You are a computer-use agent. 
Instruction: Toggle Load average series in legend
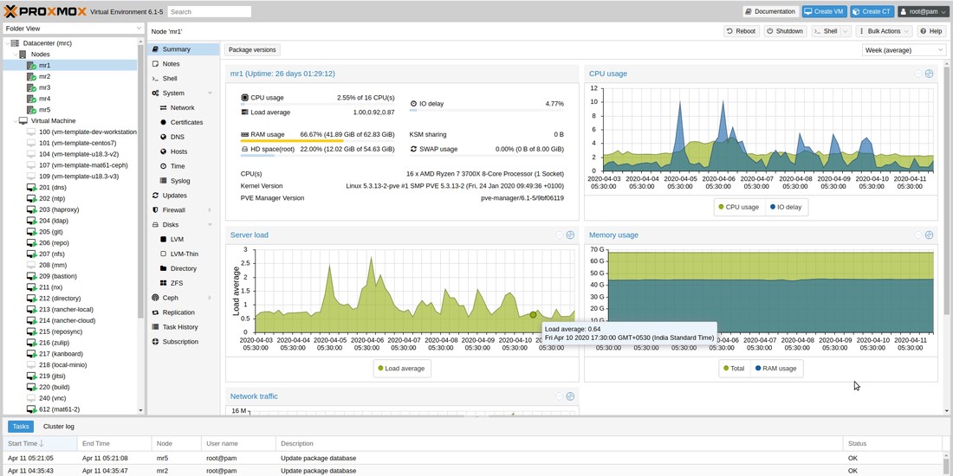[x=401, y=368]
